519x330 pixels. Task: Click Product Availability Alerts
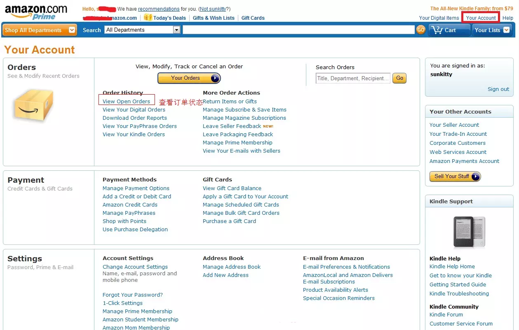[336, 290]
